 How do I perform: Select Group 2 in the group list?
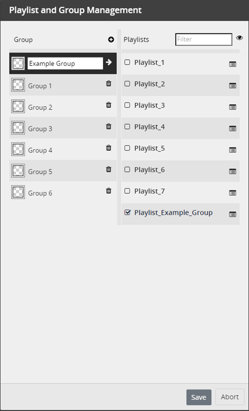tap(63, 106)
